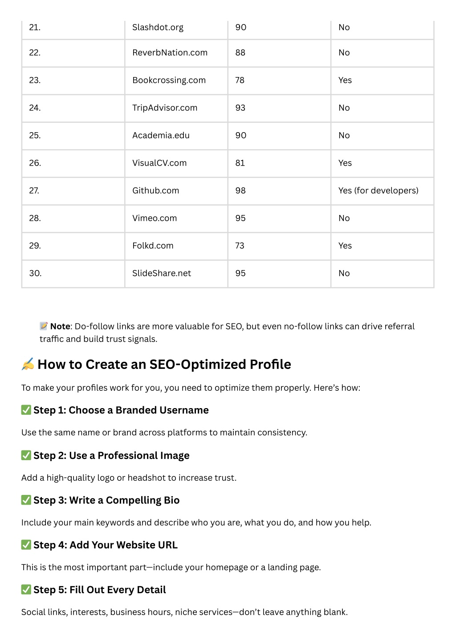Click the memo note icon before Note

44,326
